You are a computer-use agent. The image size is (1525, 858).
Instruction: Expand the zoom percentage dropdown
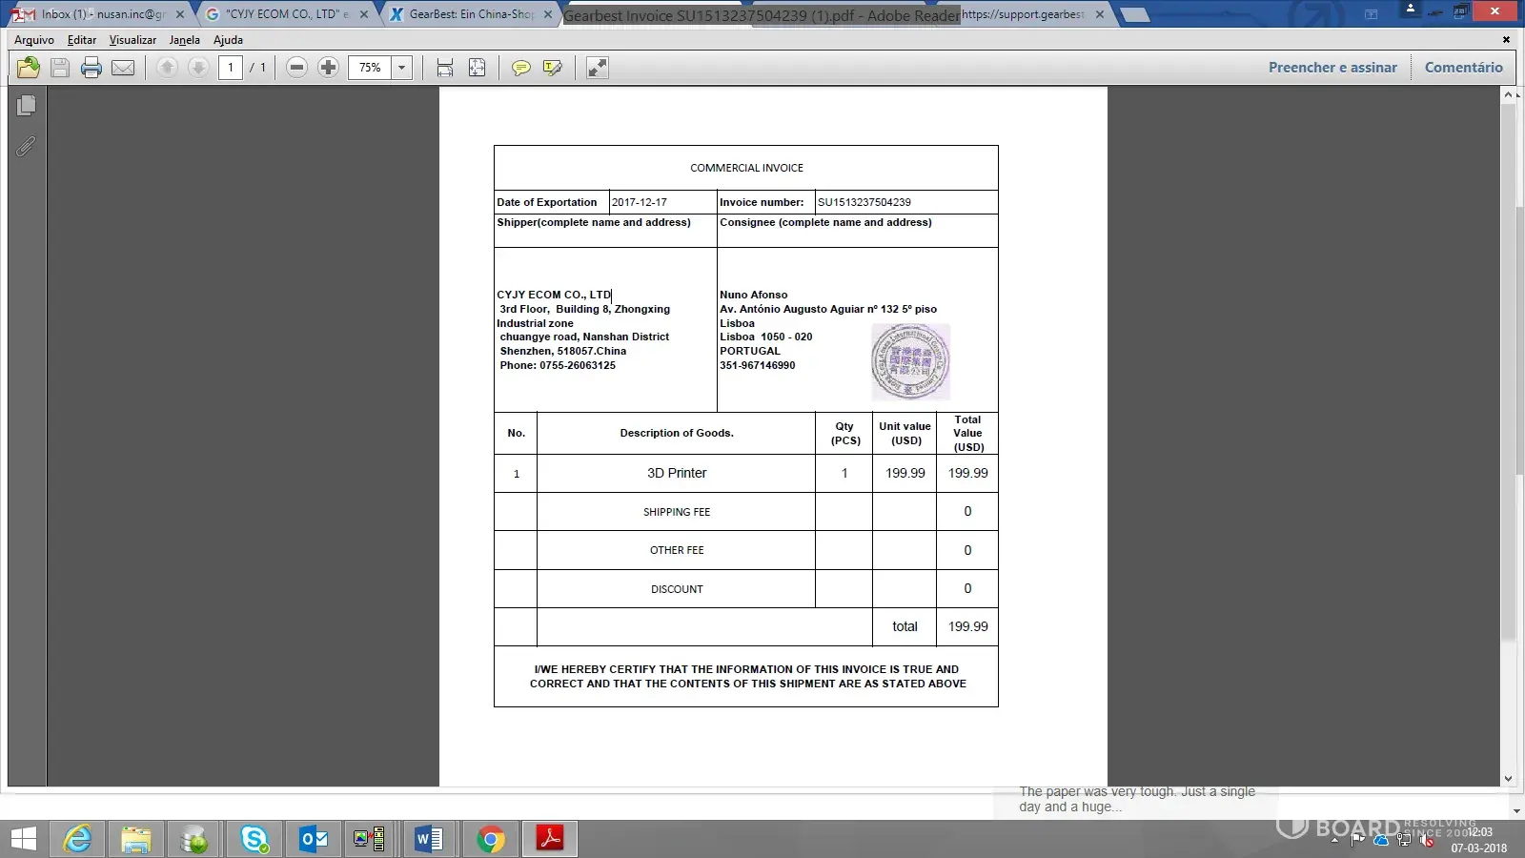coord(402,68)
